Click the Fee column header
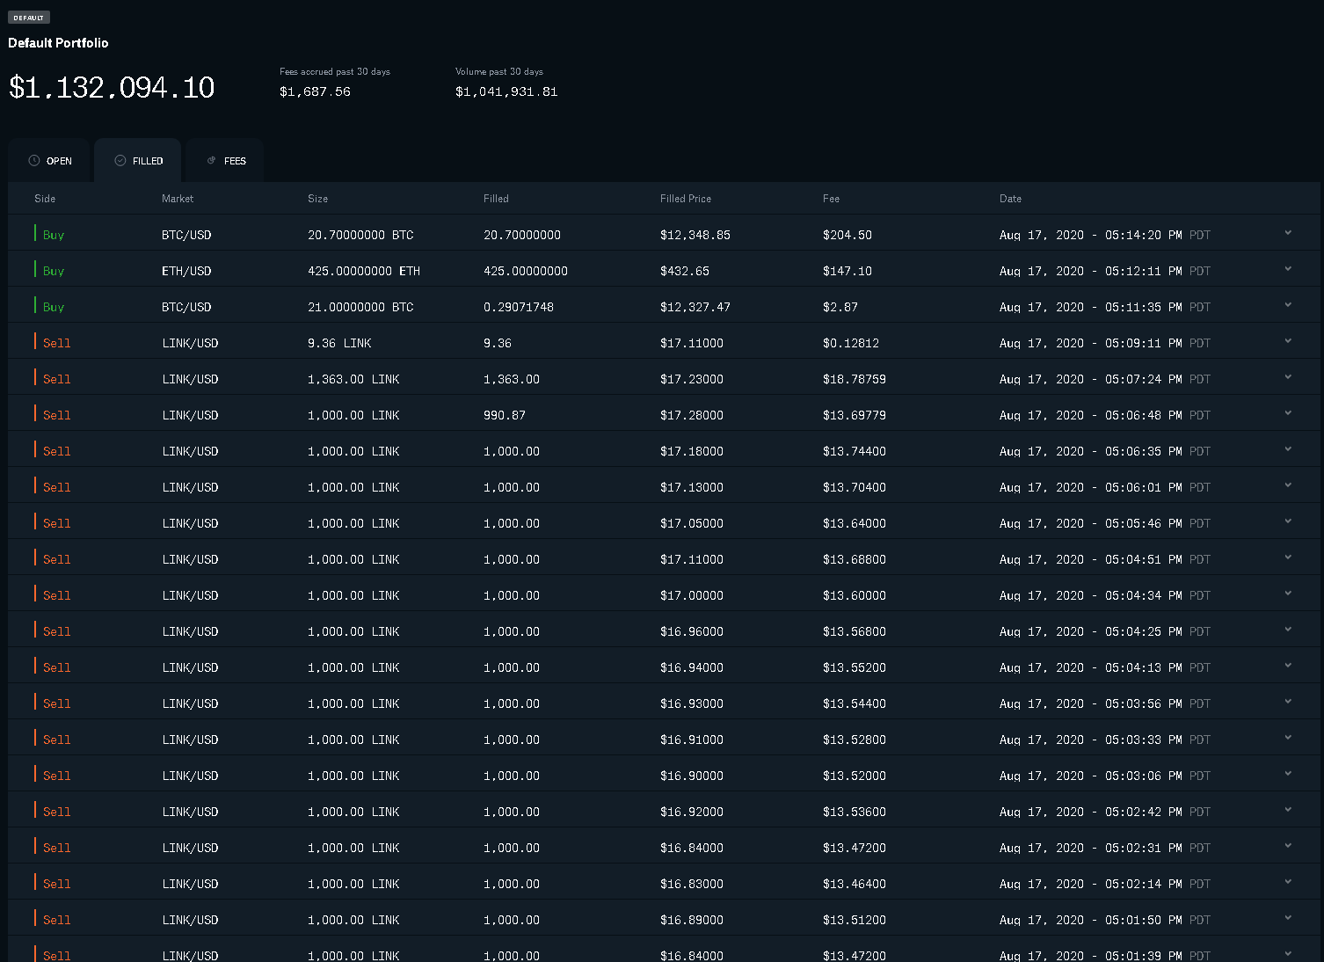This screenshot has width=1324, height=962. click(x=831, y=199)
